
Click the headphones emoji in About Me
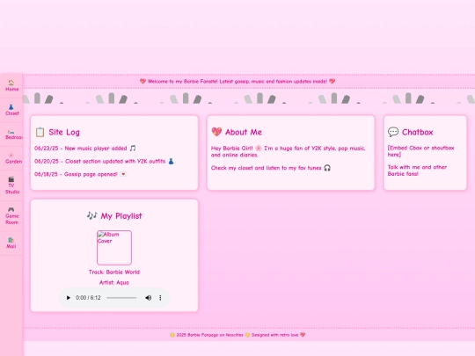point(327,168)
